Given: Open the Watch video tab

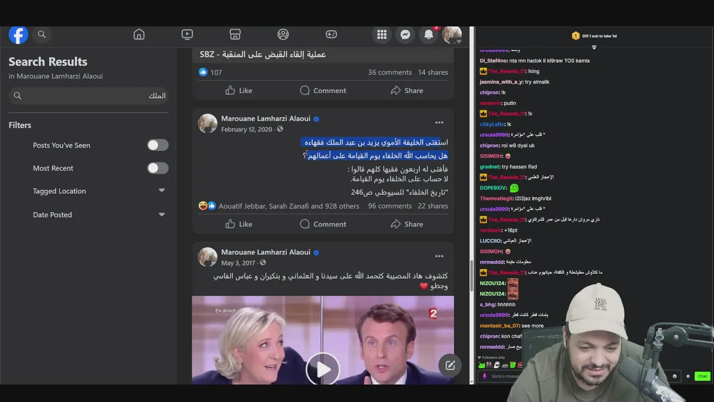Looking at the screenshot, I should point(187,35).
